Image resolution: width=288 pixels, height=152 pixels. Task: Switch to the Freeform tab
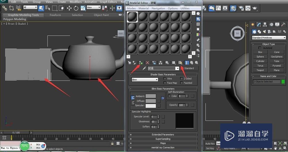pos(55,15)
